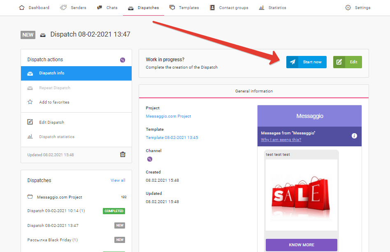Delete the dispatch with the trash icon
This screenshot has width=390, height=252.
(x=123, y=154)
